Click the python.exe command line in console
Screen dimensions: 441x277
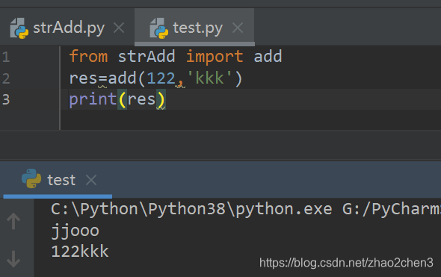[246, 210]
